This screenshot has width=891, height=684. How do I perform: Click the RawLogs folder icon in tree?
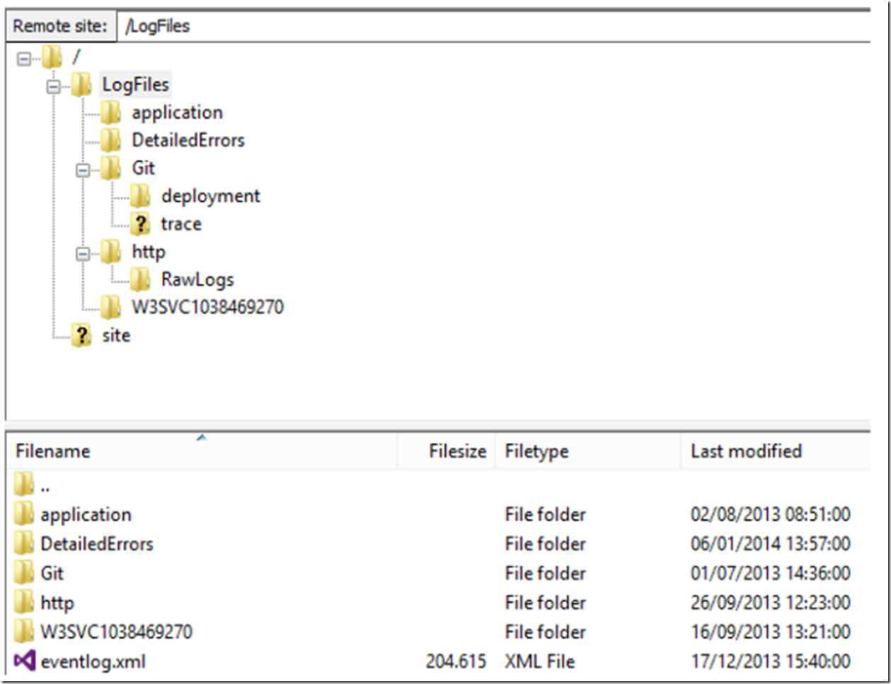pyautogui.click(x=140, y=280)
